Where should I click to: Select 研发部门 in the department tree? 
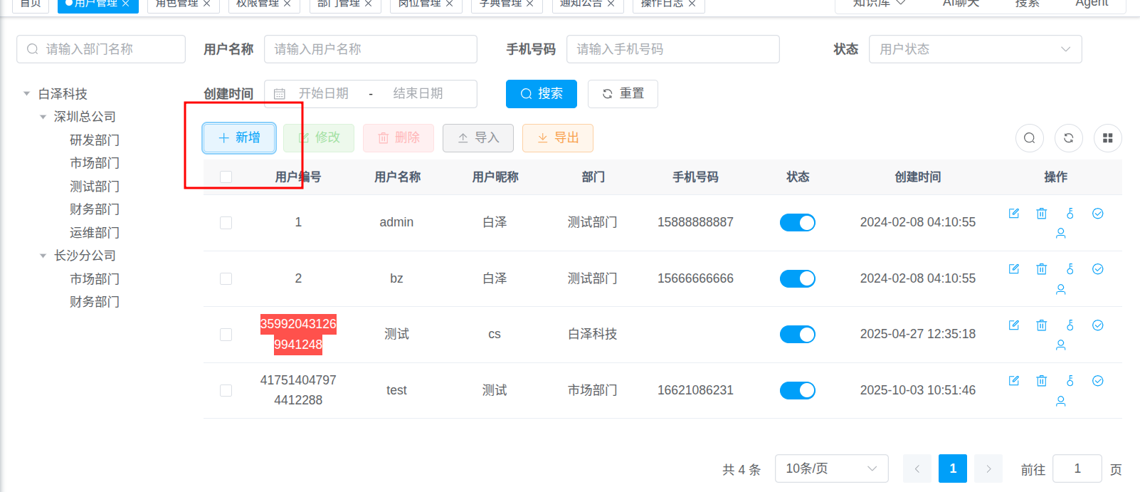[95, 140]
